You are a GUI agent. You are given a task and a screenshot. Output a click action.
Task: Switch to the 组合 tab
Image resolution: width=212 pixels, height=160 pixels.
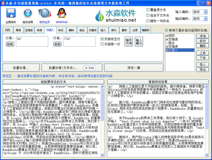click(82, 30)
